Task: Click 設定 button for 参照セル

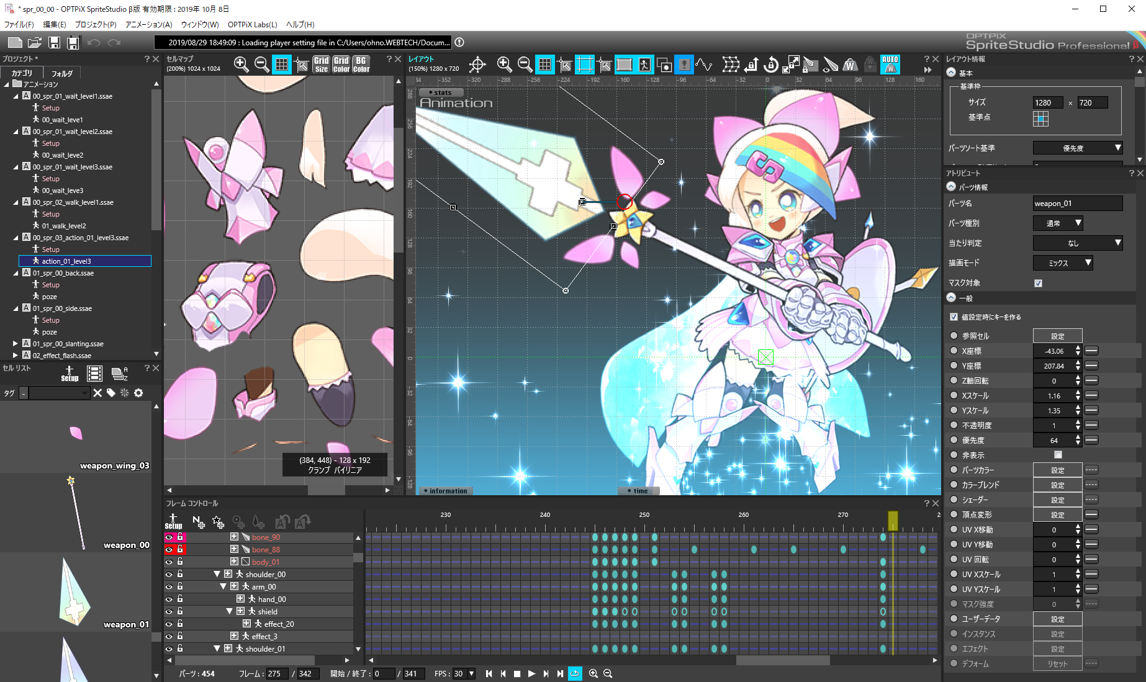Action: (1058, 336)
